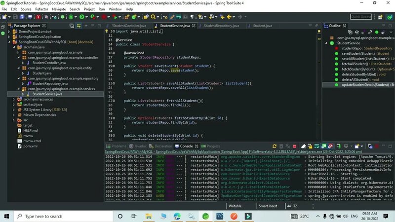Toggle Hide Local Types in Outline
395x222 pixels.
[x=383, y=32]
